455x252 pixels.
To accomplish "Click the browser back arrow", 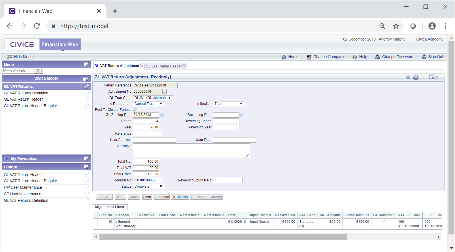I will tap(10, 26).
